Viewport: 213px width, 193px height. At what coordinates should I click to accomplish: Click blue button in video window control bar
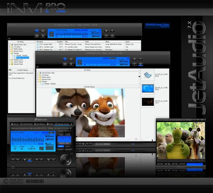195,164
